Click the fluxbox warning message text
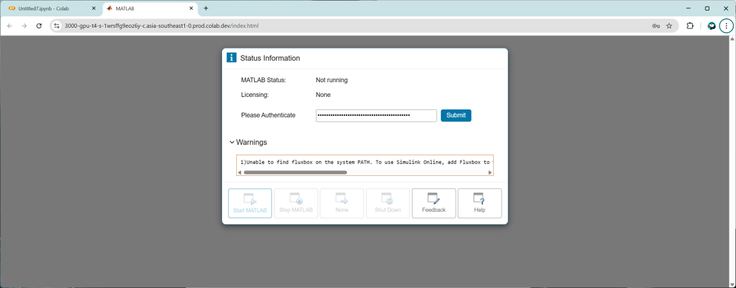This screenshot has width=736, height=288. click(x=365, y=162)
